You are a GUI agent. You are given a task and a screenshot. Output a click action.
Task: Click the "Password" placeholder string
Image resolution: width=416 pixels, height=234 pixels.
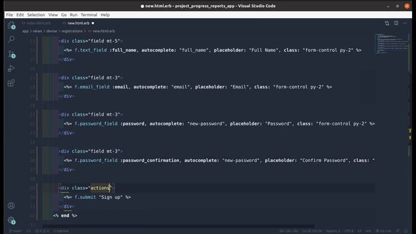(x=278, y=123)
